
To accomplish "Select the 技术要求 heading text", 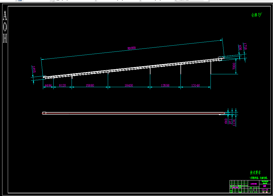I will 255,172.
